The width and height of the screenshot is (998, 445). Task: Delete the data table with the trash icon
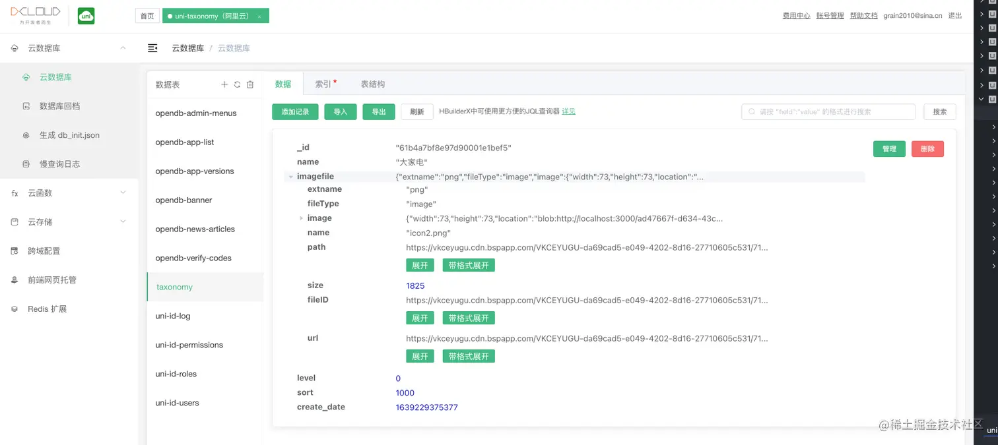[250, 84]
